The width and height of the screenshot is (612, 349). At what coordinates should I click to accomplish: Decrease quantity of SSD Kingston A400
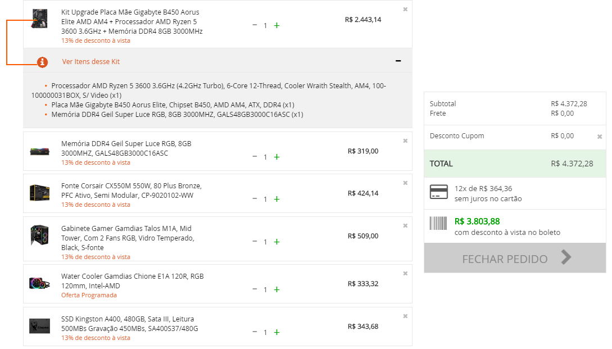click(255, 332)
